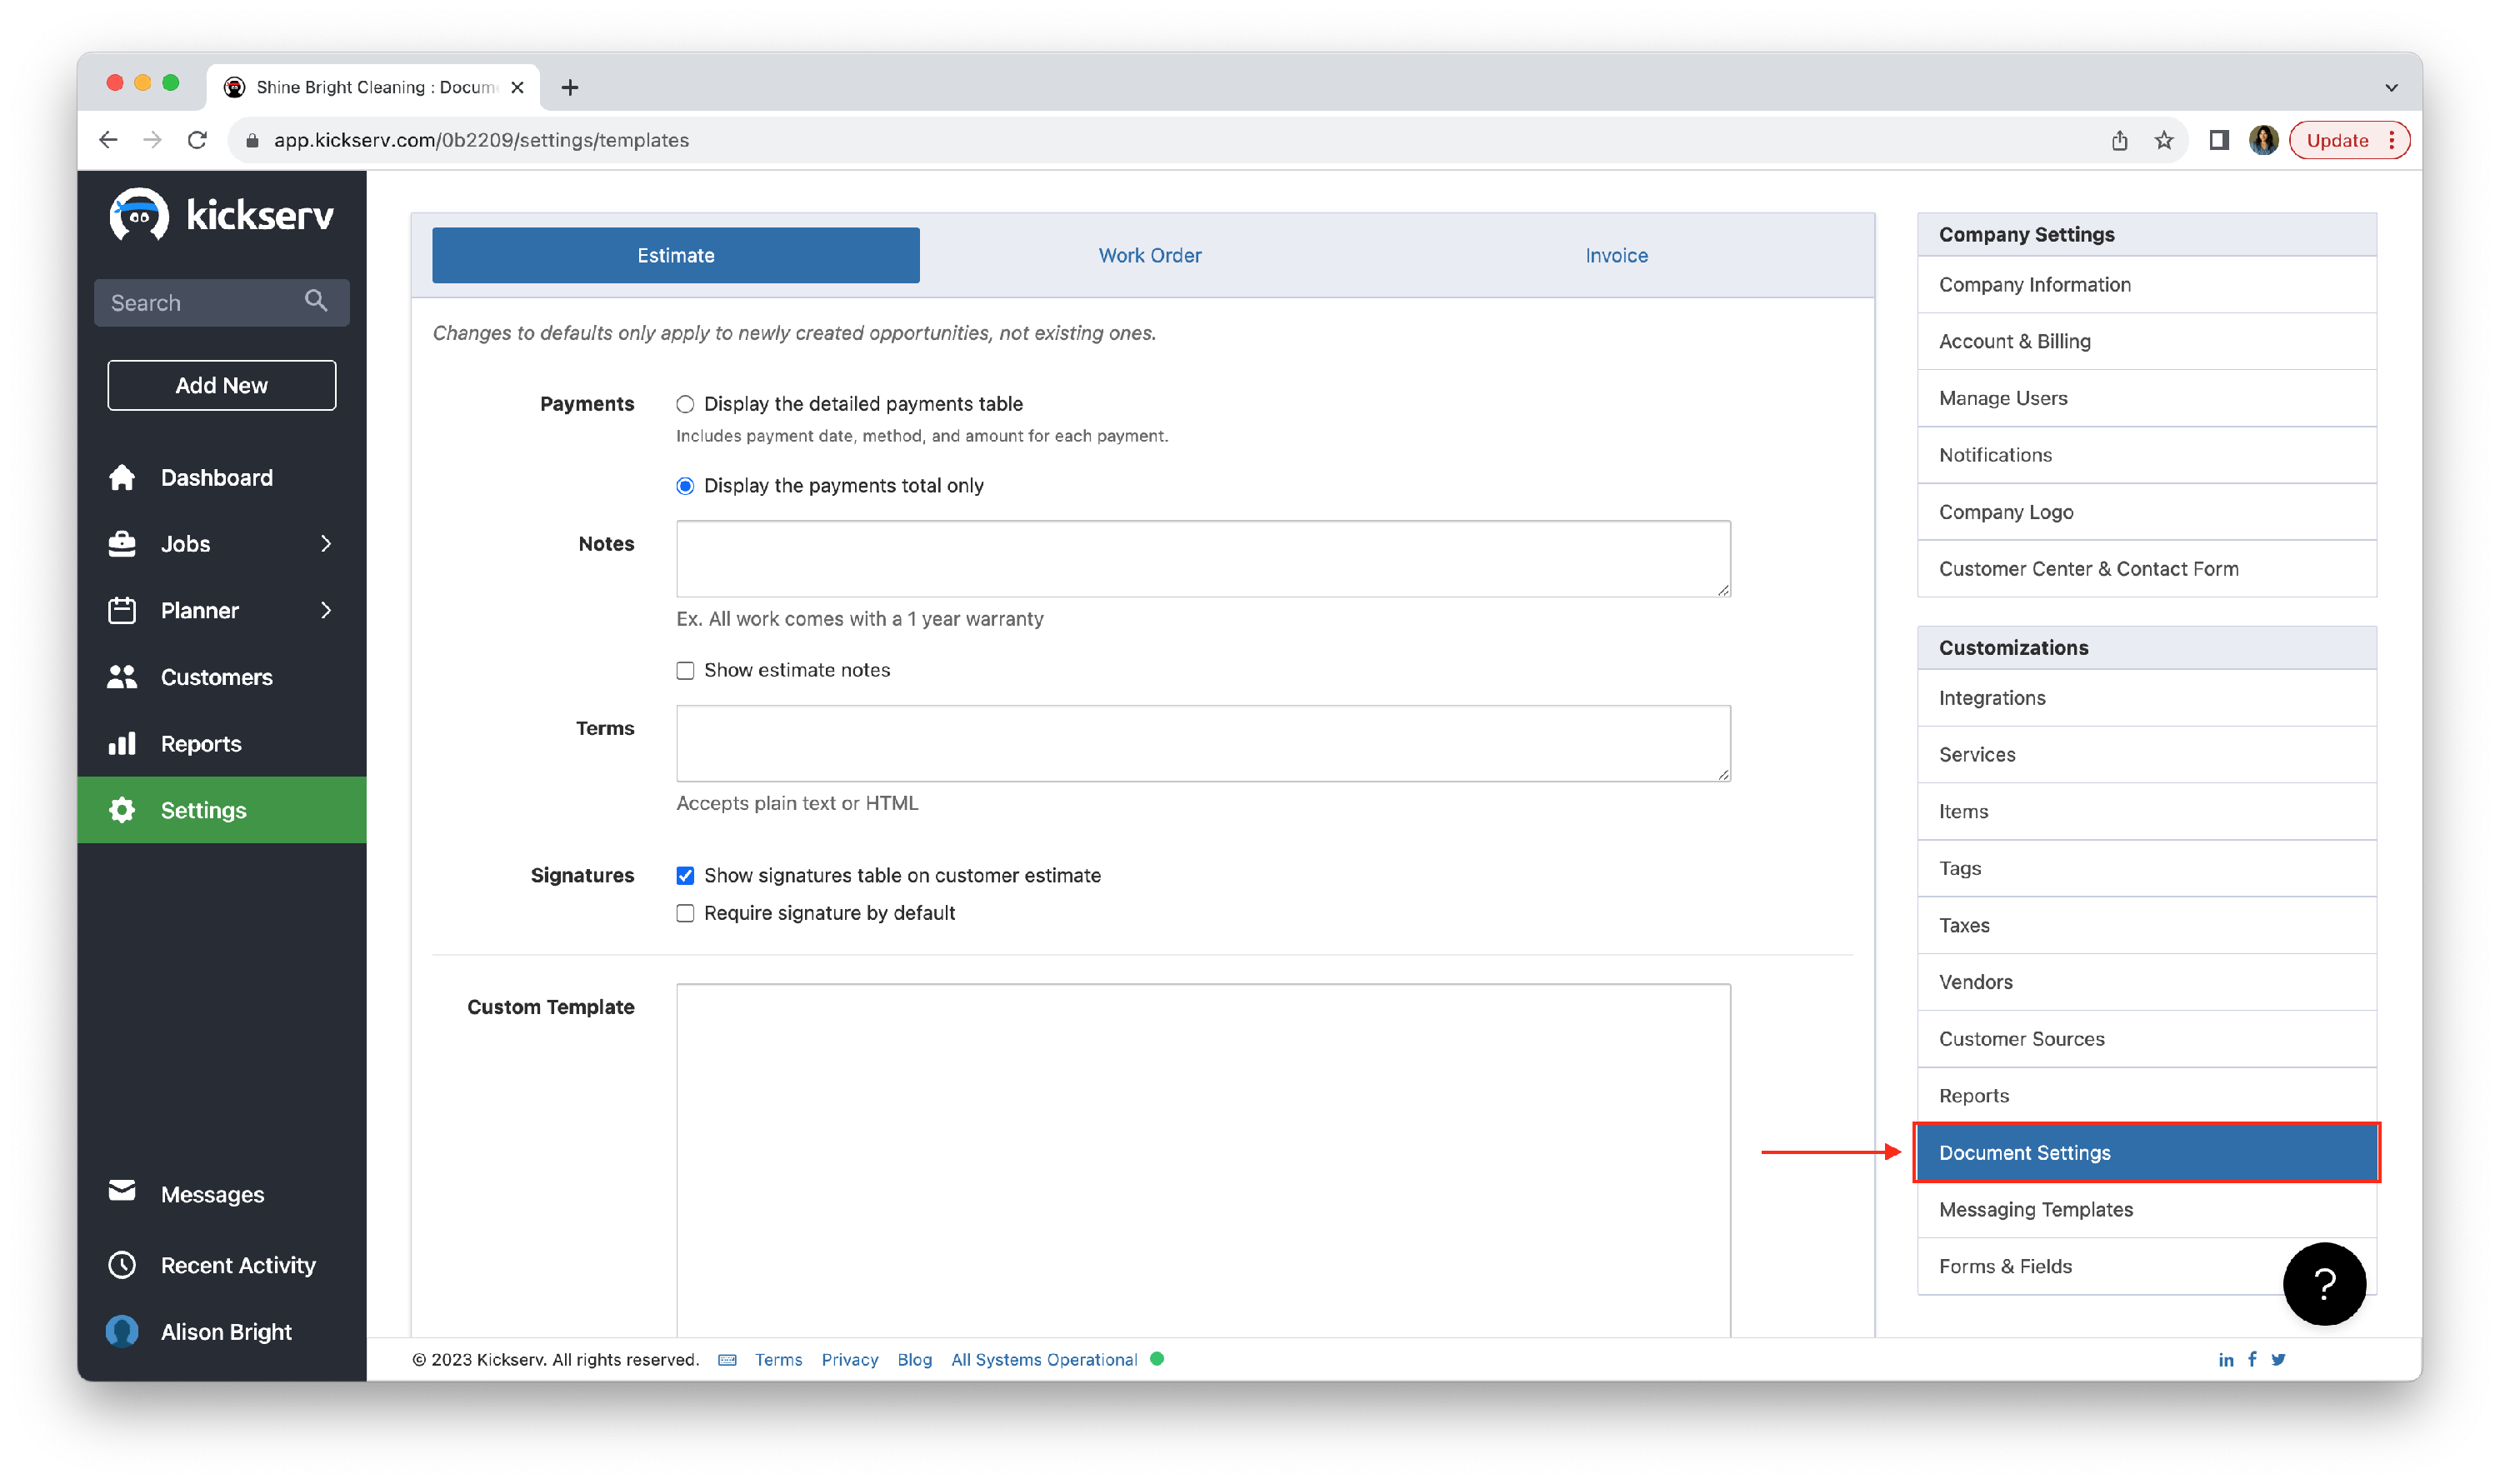This screenshot has height=1484, width=2500.
Task: Expand the Planner submenu chevron
Action: (x=326, y=610)
